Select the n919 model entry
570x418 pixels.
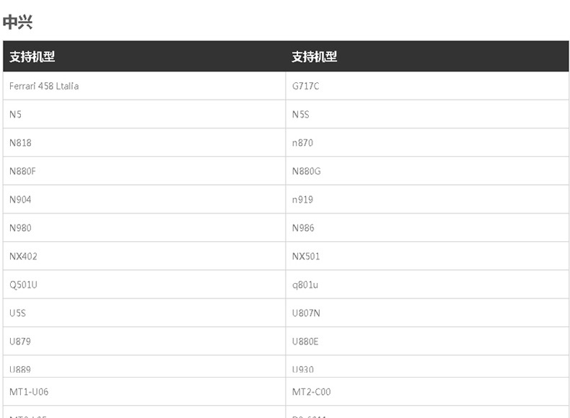[302, 199]
